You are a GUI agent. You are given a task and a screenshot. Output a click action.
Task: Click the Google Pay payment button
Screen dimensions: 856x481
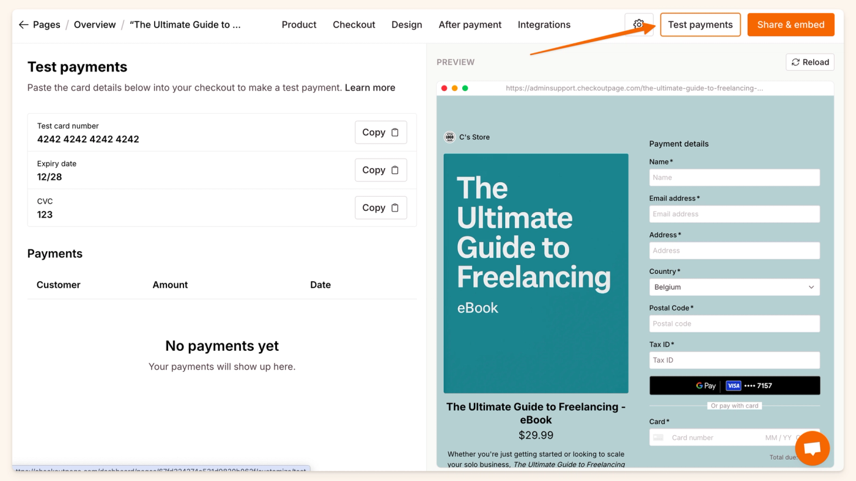(734, 386)
